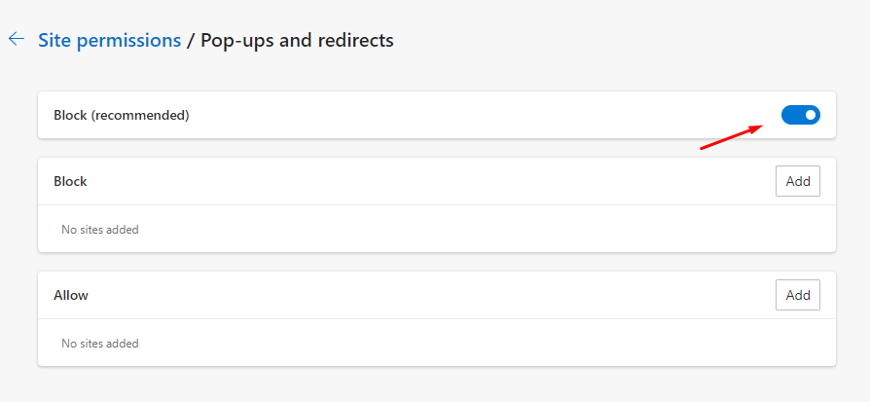Image resolution: width=870 pixels, height=402 pixels.
Task: Click No sites added under Block
Action: [100, 230]
